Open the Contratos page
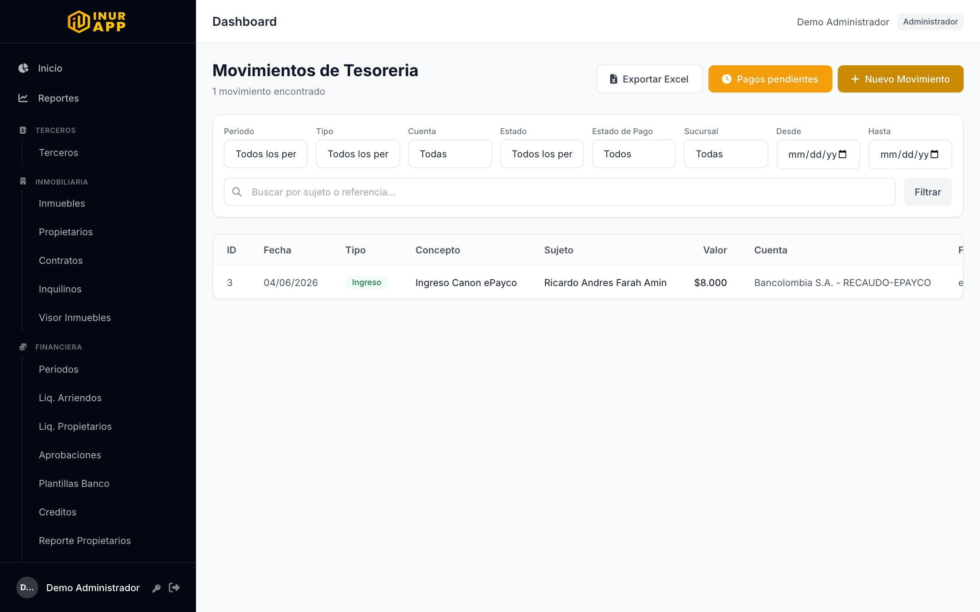The image size is (980, 612). coord(61,261)
